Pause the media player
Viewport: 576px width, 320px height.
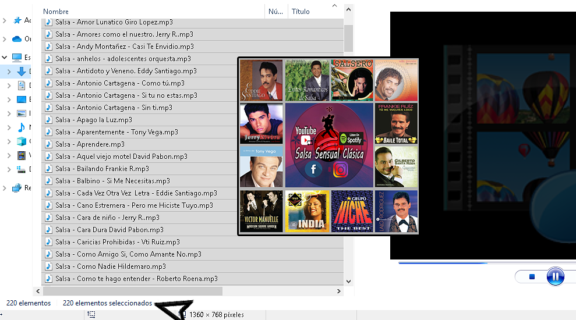click(x=555, y=276)
